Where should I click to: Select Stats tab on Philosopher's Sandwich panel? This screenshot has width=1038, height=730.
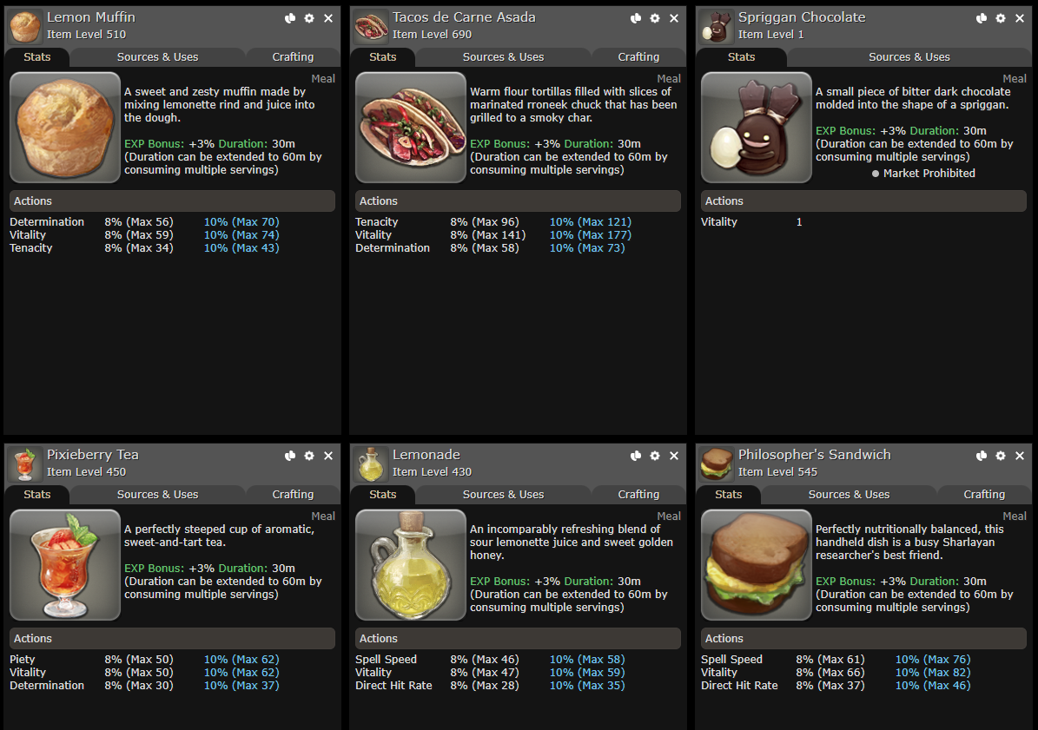[x=728, y=494]
